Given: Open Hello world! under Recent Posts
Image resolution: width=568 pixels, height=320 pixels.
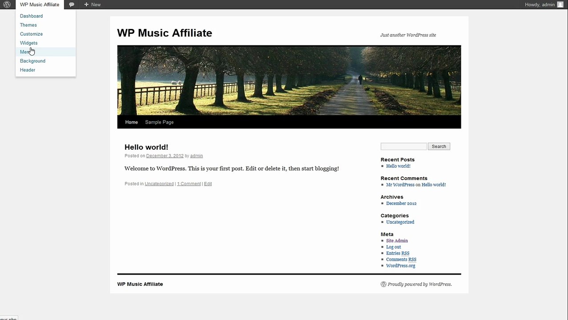Looking at the screenshot, I should pos(398,166).
